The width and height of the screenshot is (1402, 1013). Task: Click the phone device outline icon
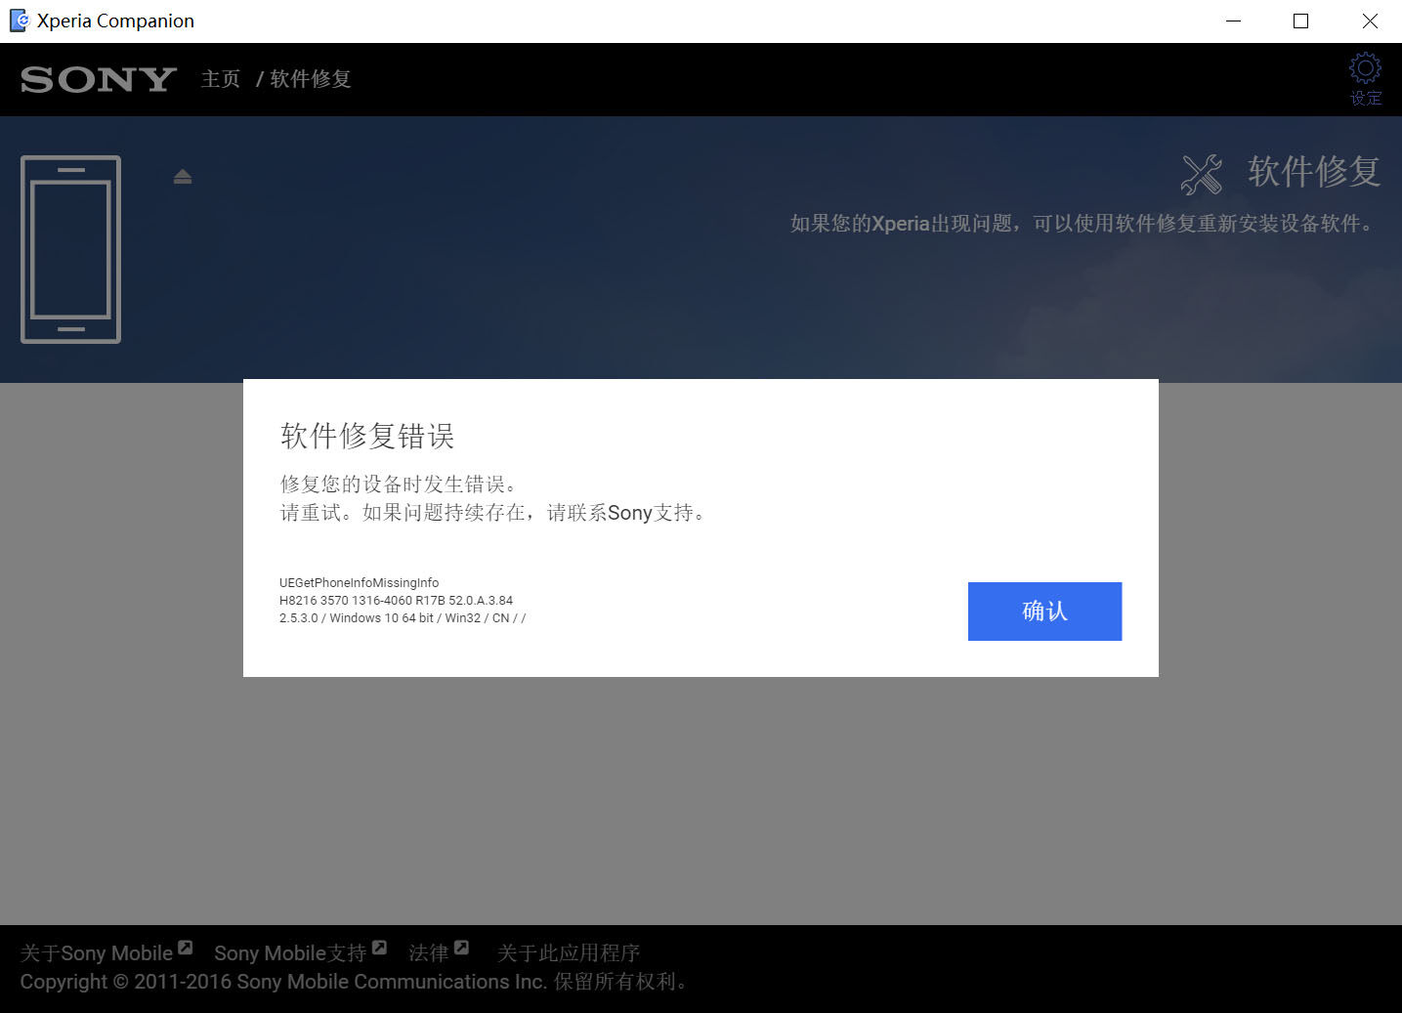[x=70, y=249]
